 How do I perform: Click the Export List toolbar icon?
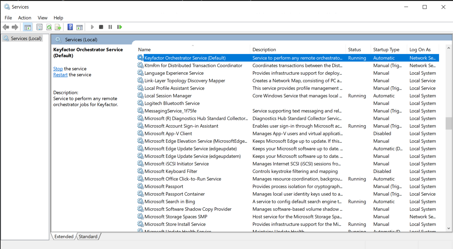click(x=58, y=27)
